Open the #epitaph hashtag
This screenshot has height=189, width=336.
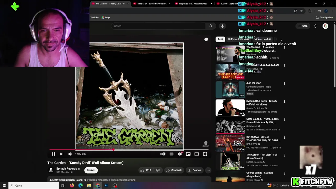click(92, 180)
